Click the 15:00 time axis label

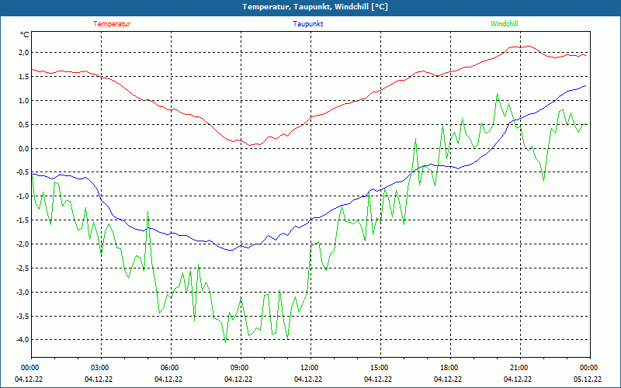(380, 368)
